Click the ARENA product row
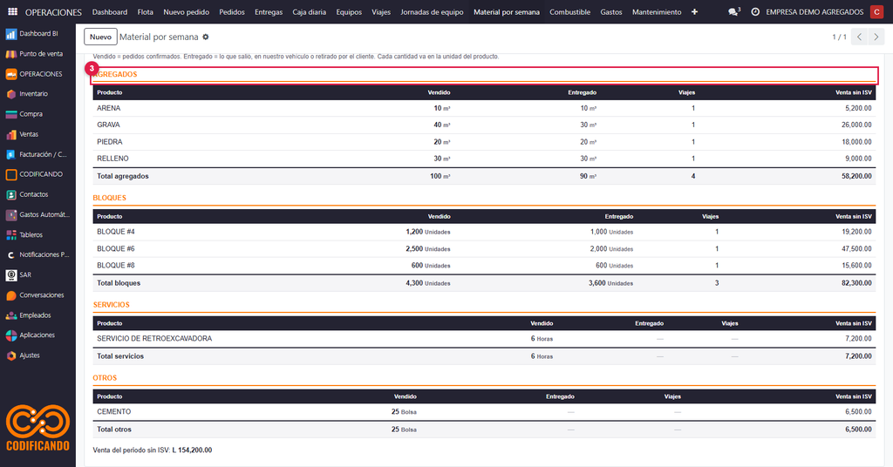Image resolution: width=893 pixels, height=467 pixels. [x=484, y=108]
